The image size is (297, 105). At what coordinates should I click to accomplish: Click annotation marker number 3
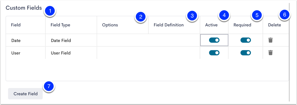point(192,16)
